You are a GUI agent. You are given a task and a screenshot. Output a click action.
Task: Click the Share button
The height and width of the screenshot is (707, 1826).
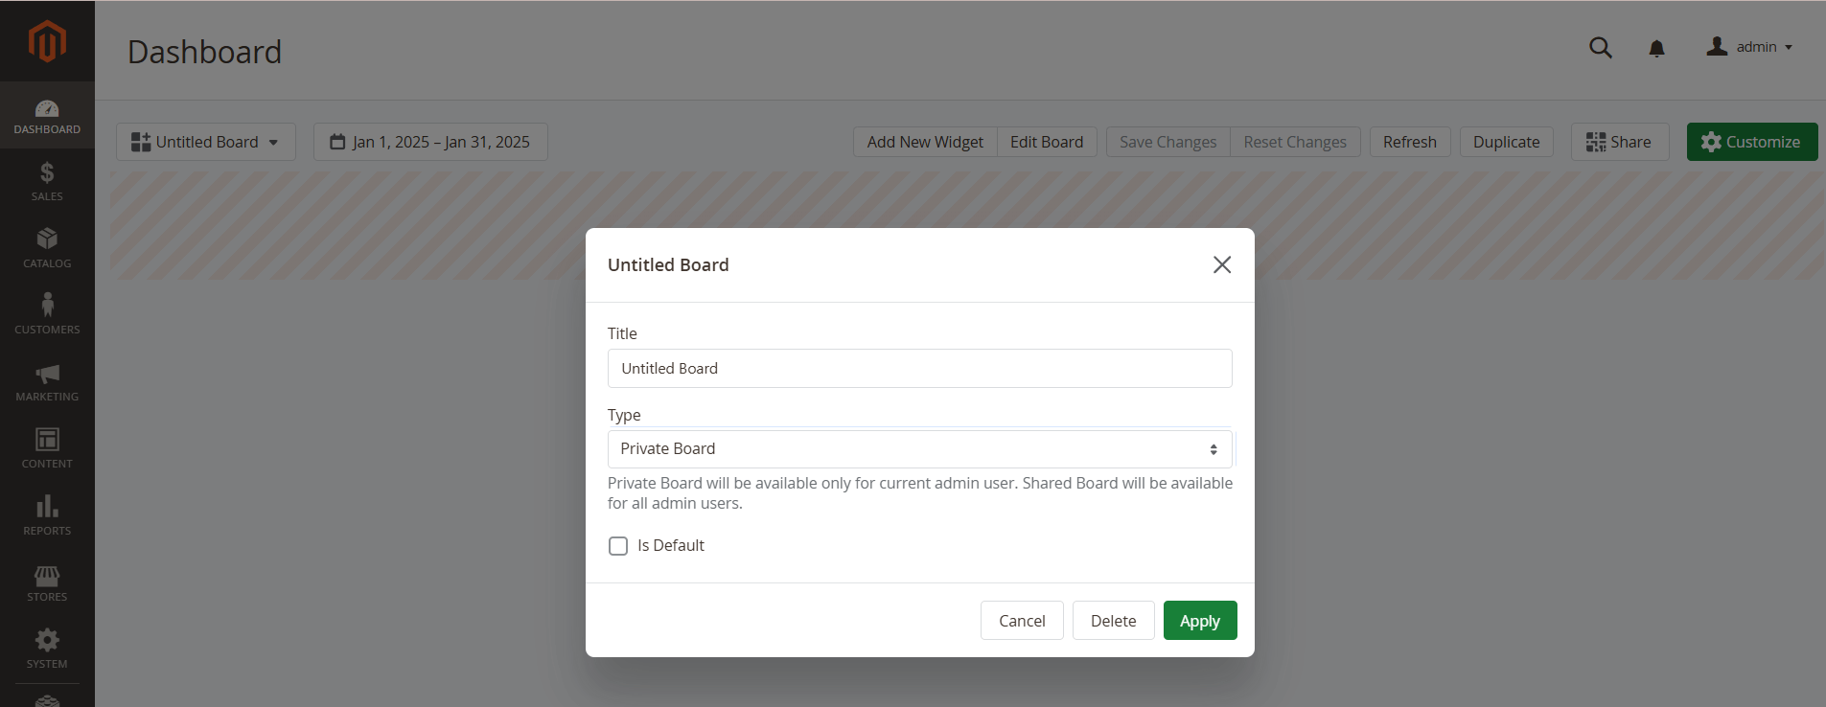(1620, 142)
